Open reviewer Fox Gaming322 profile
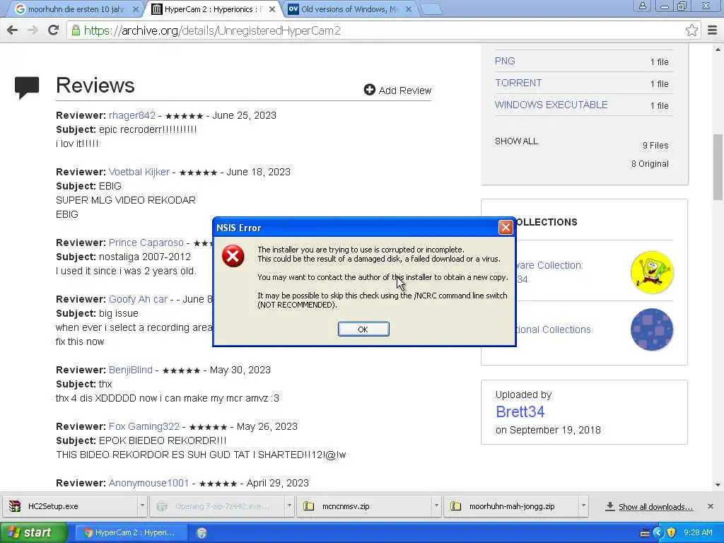The image size is (724, 543). pos(144,426)
